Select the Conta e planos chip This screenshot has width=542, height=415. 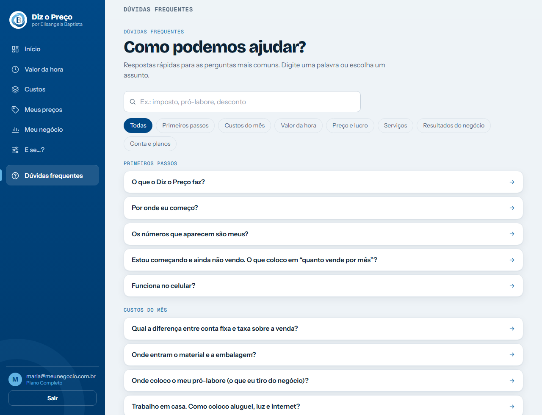(150, 144)
